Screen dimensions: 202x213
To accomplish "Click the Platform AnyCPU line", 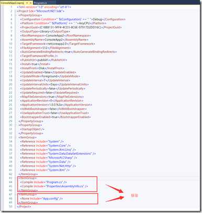I will coord(63,23).
